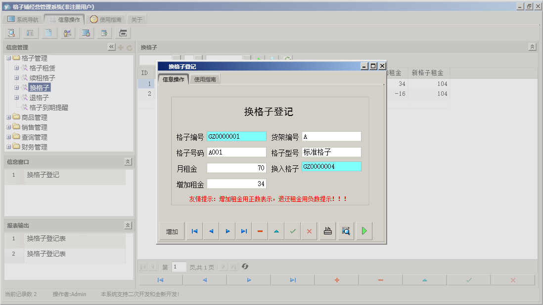Click the refresh icon near the page navigator

coord(246,267)
